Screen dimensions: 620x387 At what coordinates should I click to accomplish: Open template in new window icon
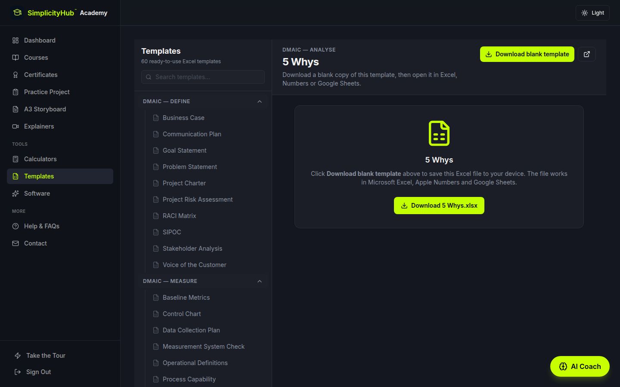(586, 54)
